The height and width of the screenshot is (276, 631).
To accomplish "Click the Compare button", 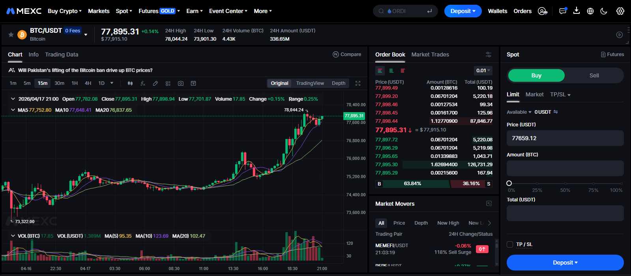I will 347,54.
